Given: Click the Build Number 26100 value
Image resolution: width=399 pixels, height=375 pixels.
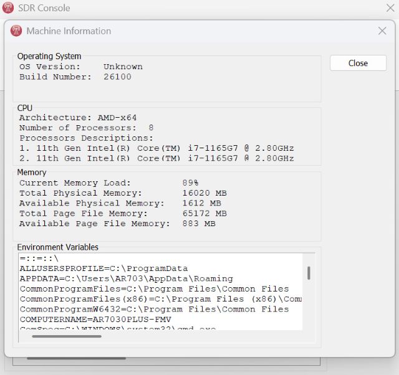Looking at the screenshot, I should (x=117, y=77).
